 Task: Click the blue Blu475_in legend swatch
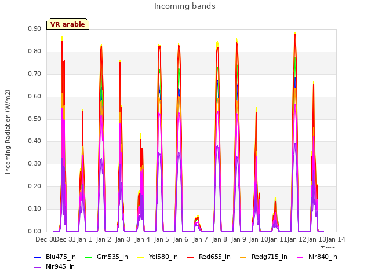click(38, 257)
